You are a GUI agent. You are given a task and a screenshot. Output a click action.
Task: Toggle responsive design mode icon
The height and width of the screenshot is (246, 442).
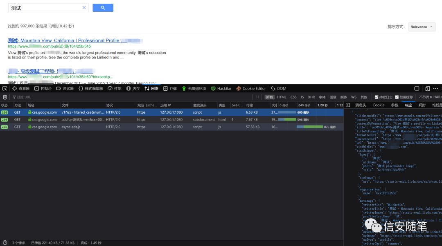(x=427, y=89)
